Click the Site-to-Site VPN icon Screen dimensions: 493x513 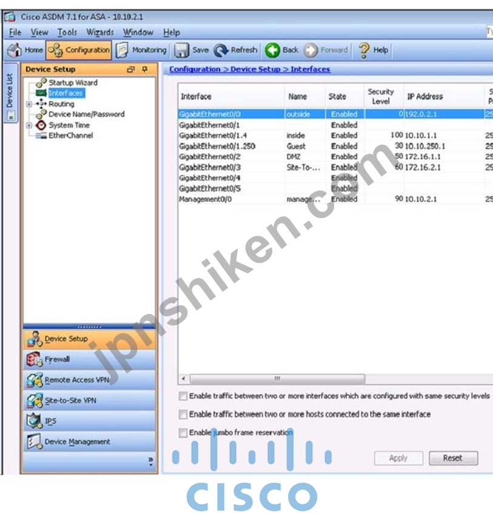click(x=35, y=400)
